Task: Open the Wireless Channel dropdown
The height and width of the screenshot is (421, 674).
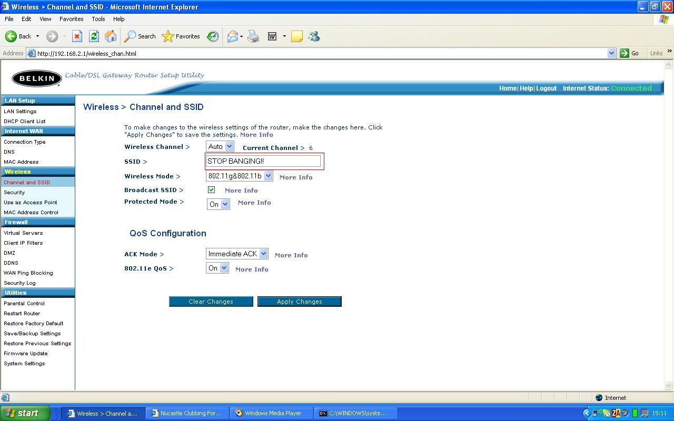Action: [220, 147]
